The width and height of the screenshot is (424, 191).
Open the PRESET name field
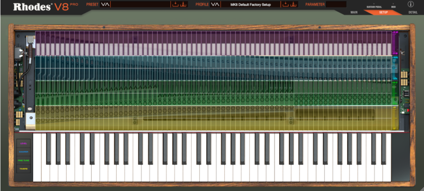click(x=140, y=4)
